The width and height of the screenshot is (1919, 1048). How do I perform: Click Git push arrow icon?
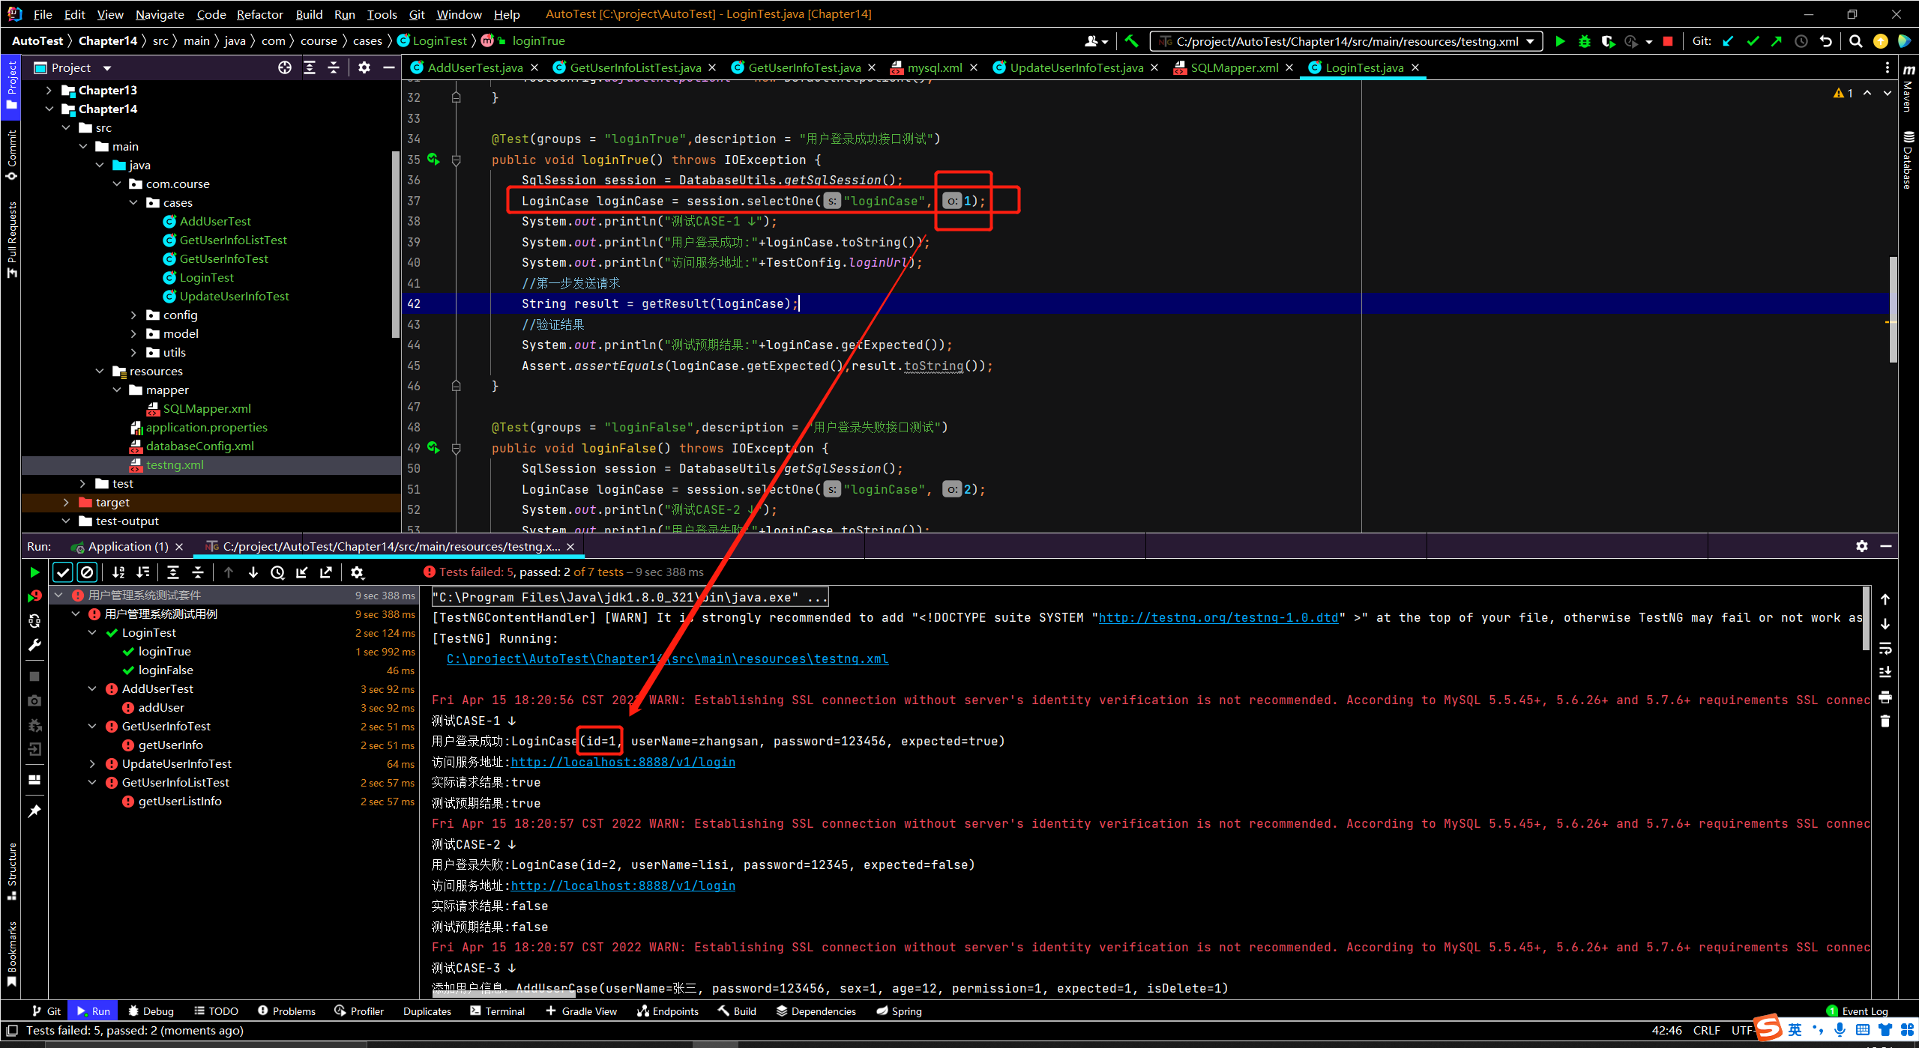pyautogui.click(x=1777, y=41)
